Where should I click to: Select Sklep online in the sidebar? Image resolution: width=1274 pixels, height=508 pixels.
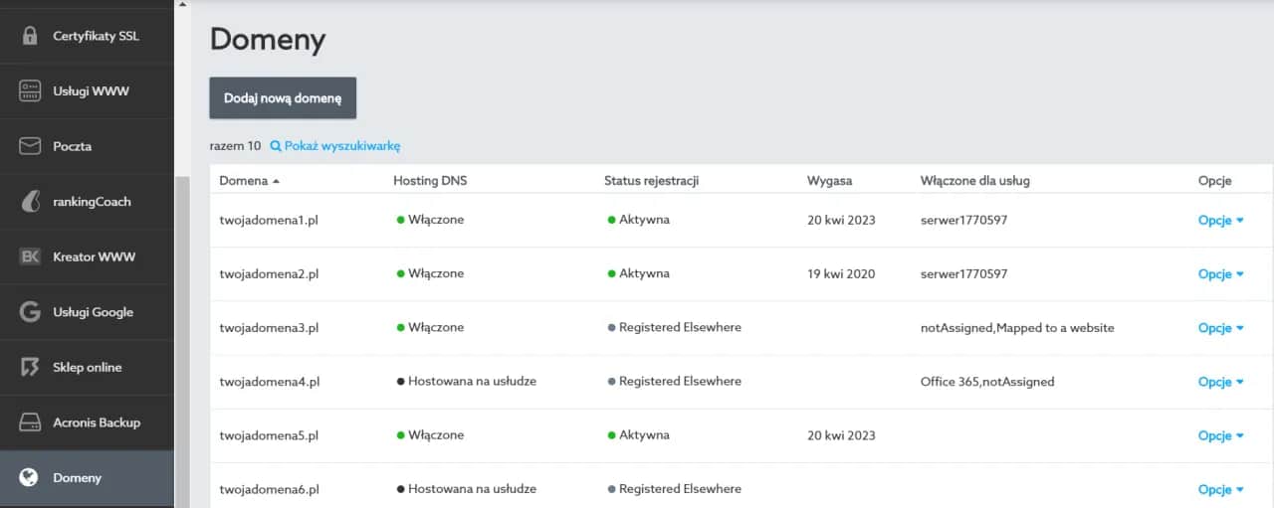tap(88, 367)
